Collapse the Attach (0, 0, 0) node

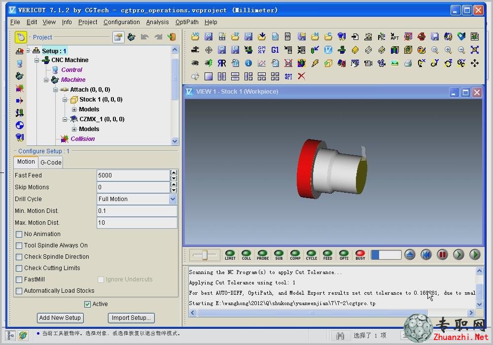(x=56, y=90)
